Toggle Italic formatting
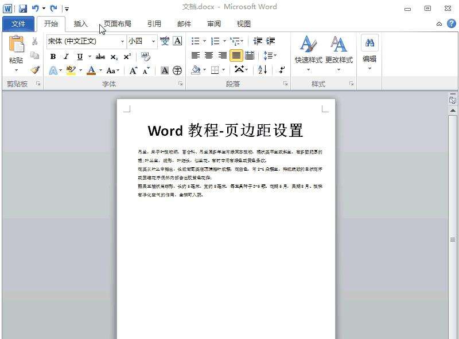Viewport: 459px width, 339px height. tap(66, 57)
